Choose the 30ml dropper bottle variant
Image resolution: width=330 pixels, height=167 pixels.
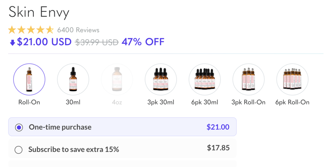point(73,79)
